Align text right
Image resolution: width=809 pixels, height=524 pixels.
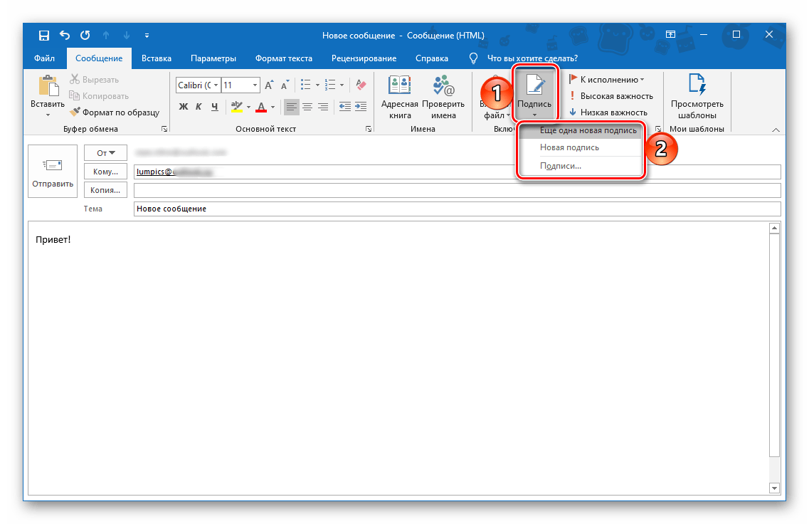click(323, 107)
